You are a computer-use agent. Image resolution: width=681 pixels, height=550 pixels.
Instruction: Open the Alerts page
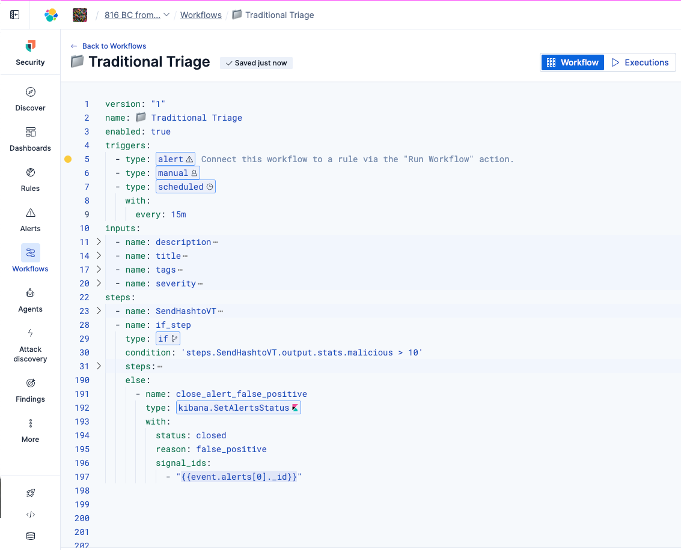coord(30,219)
